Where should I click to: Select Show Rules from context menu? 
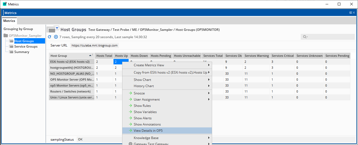pyautogui.click(x=142, y=106)
